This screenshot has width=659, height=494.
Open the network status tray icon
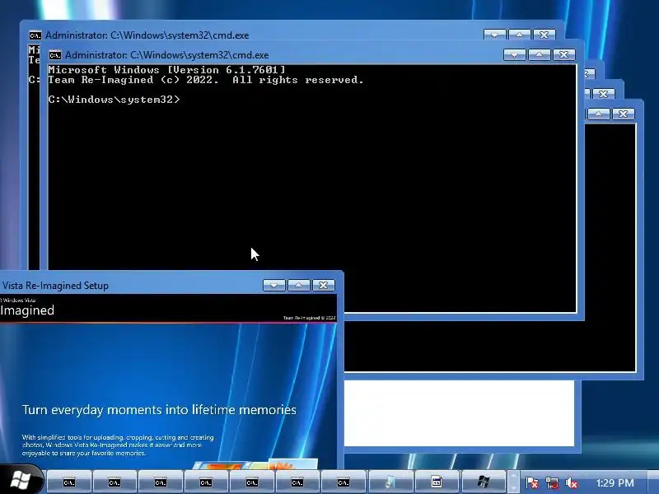point(552,483)
